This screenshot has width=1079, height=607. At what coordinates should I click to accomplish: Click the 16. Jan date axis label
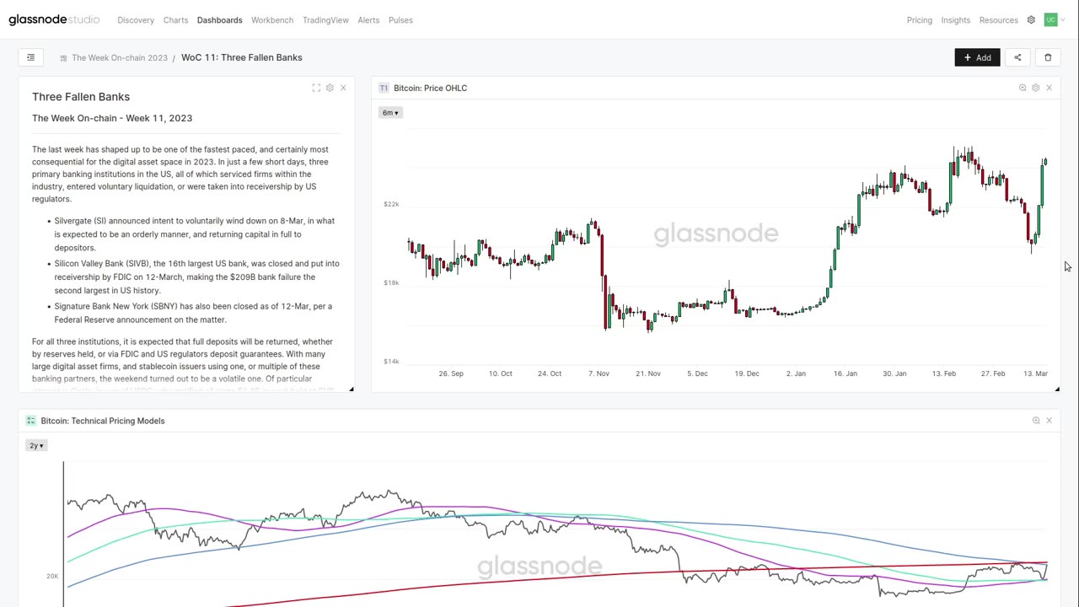point(845,373)
